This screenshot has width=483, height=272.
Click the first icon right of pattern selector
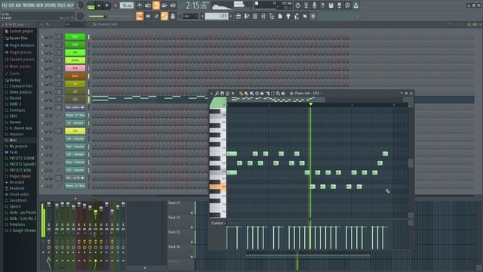[x=238, y=16]
